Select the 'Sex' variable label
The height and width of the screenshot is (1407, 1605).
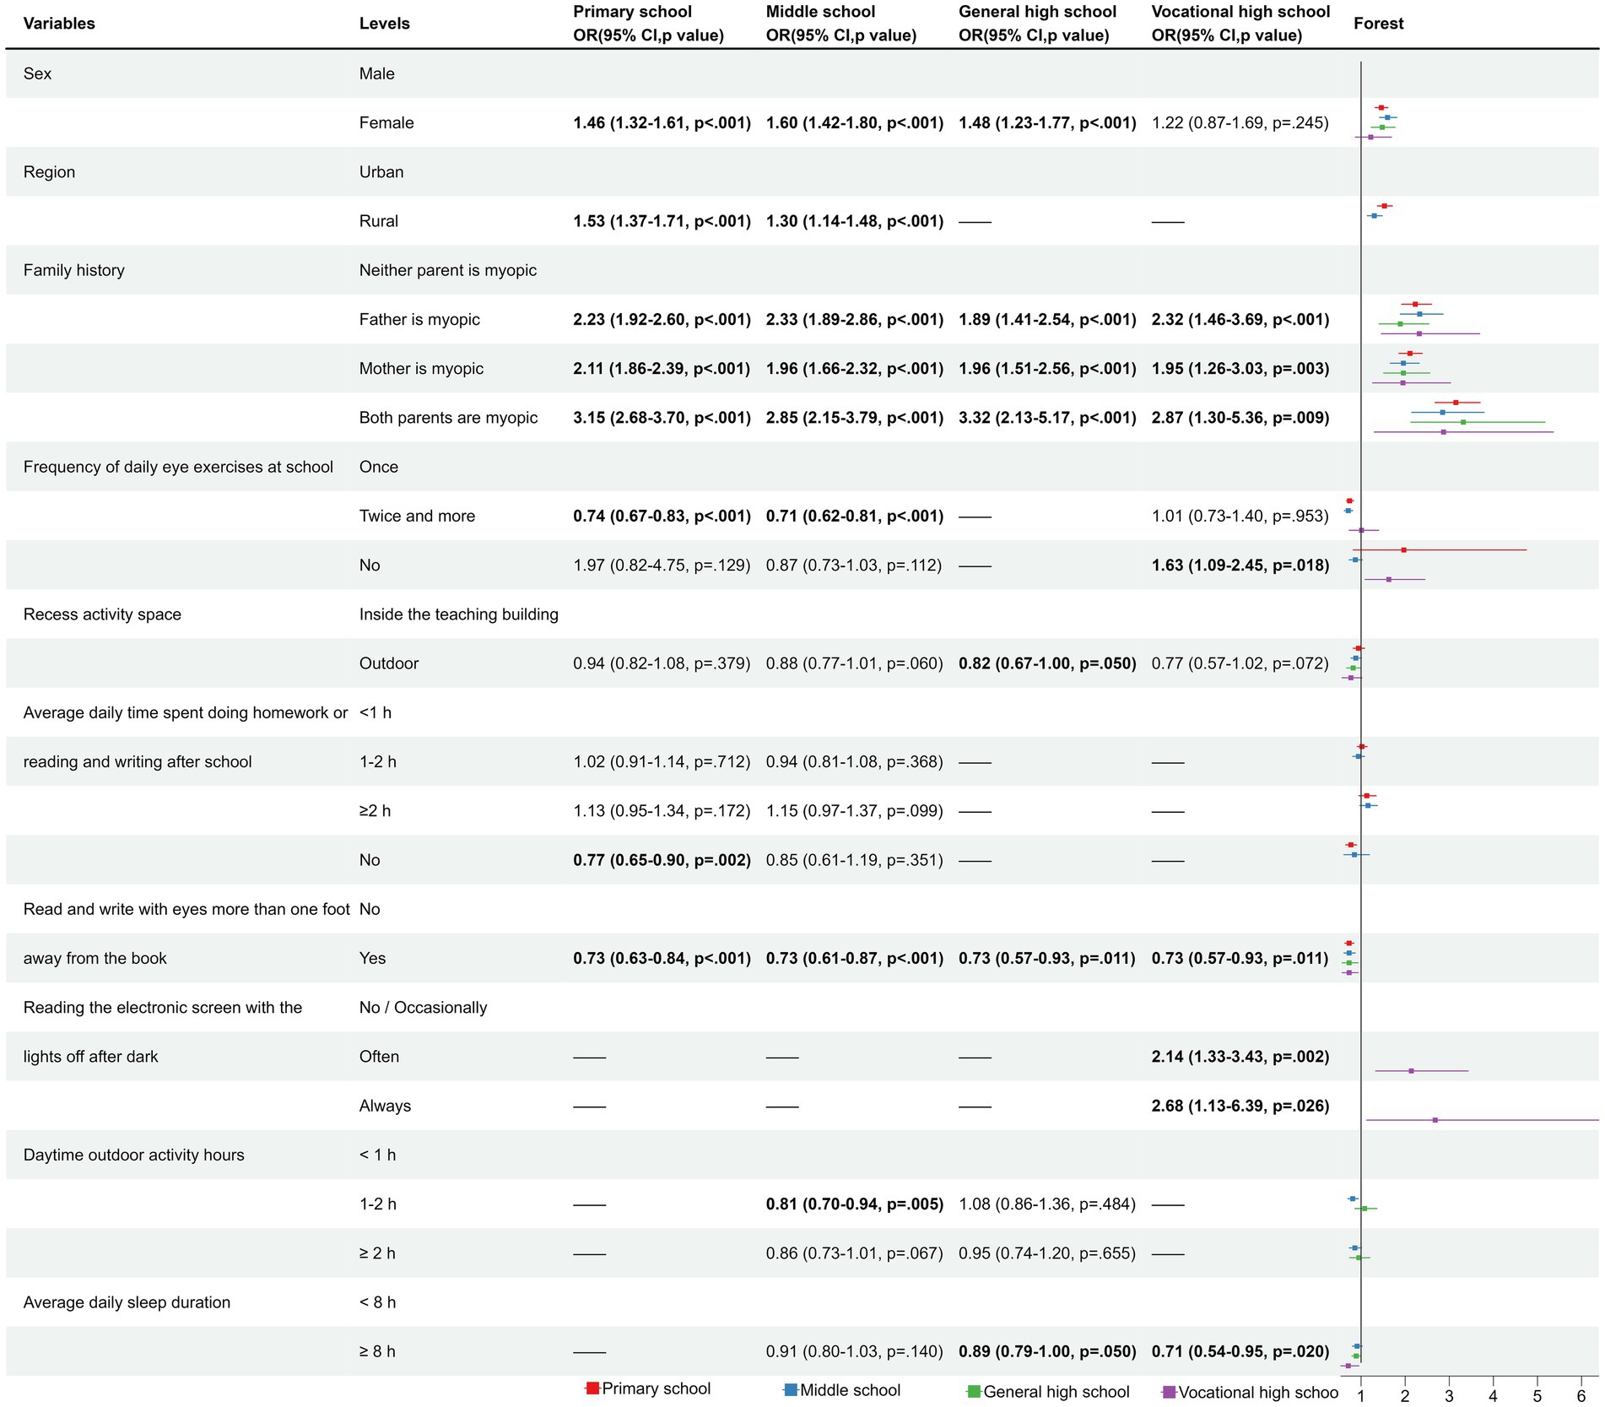[x=37, y=73]
